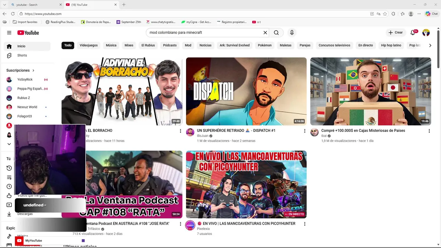Open the Música note icon
The height and width of the screenshot is (248, 441).
pos(9,236)
